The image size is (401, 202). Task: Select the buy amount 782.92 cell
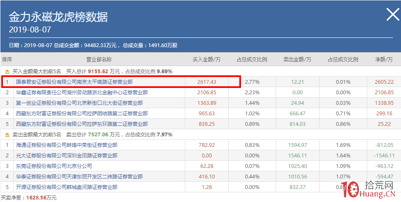[x=207, y=145]
